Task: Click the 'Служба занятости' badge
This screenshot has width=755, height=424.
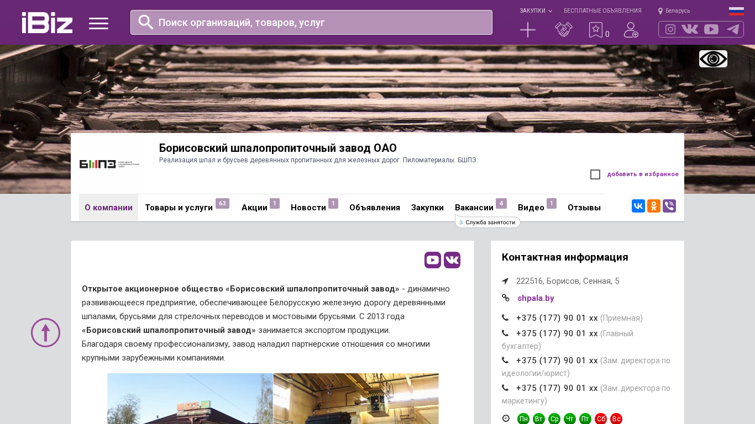Action: click(x=487, y=222)
